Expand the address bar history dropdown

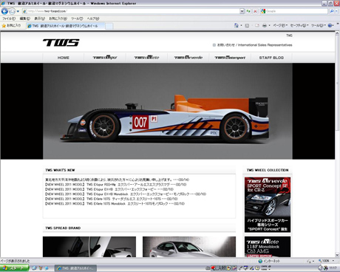[242, 11]
